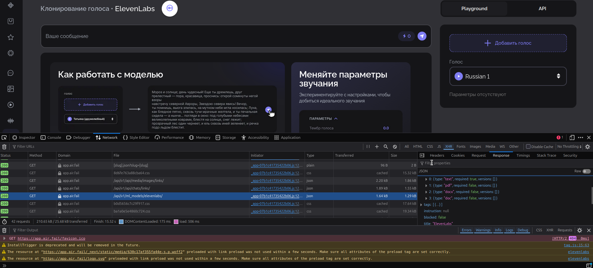Click the lightning credits counter badge

[x=407, y=36]
